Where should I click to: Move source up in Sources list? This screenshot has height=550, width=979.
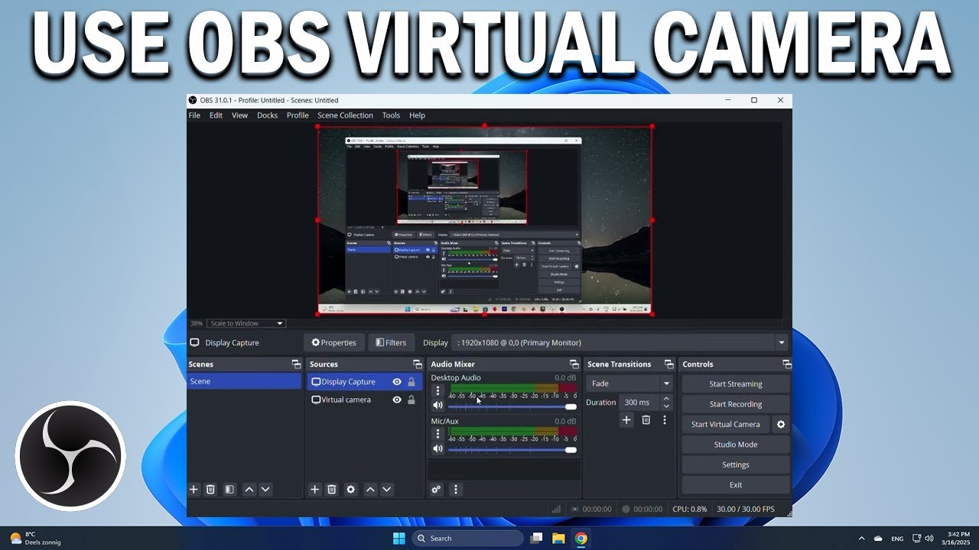pos(370,490)
